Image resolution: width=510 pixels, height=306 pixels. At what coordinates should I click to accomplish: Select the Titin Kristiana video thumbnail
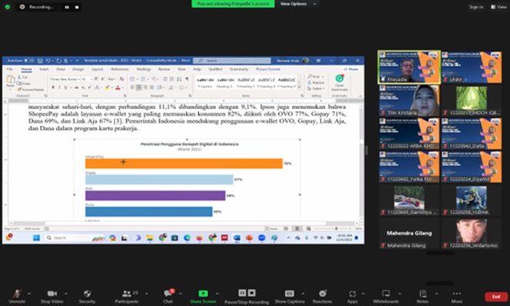pyautogui.click(x=409, y=100)
